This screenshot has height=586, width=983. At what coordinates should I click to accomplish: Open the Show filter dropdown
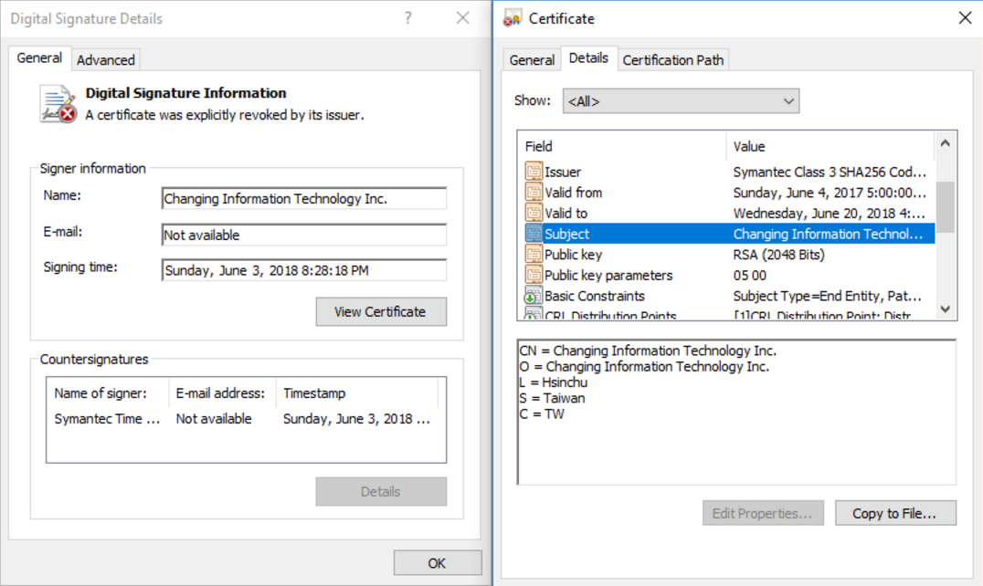681,101
